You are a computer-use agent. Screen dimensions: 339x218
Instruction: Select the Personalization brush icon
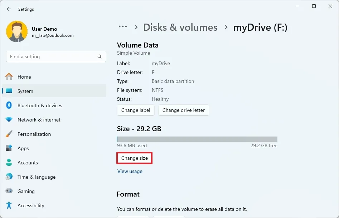click(x=10, y=134)
